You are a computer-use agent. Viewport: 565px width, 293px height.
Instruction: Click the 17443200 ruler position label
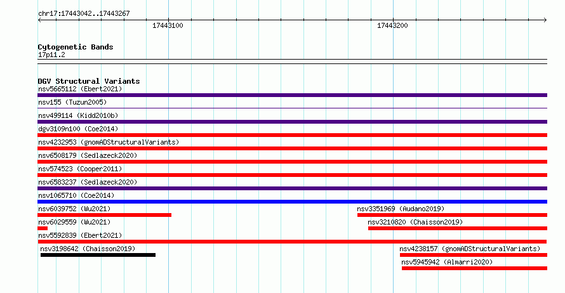392,25
